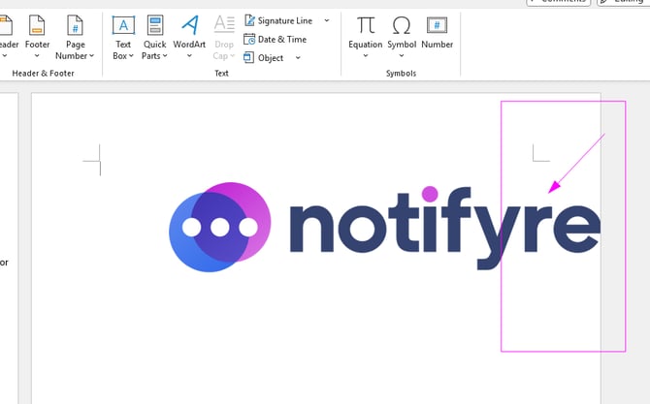Expand the Signature Line dropdown arrow
Screen dimensions: 650x404
tap(327, 20)
